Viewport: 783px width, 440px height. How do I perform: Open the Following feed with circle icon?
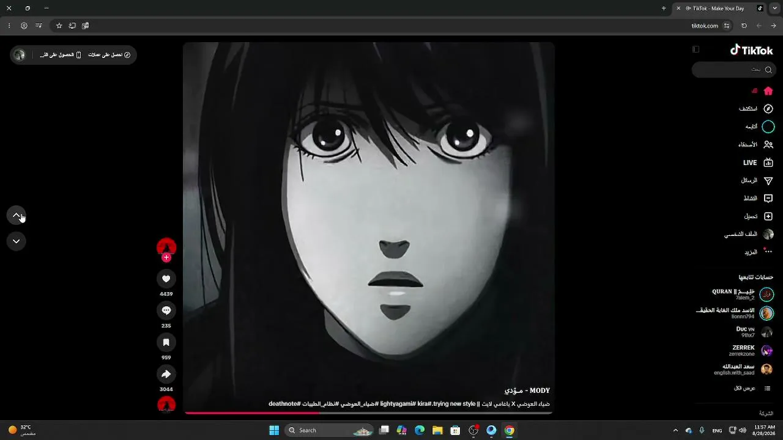click(x=759, y=127)
